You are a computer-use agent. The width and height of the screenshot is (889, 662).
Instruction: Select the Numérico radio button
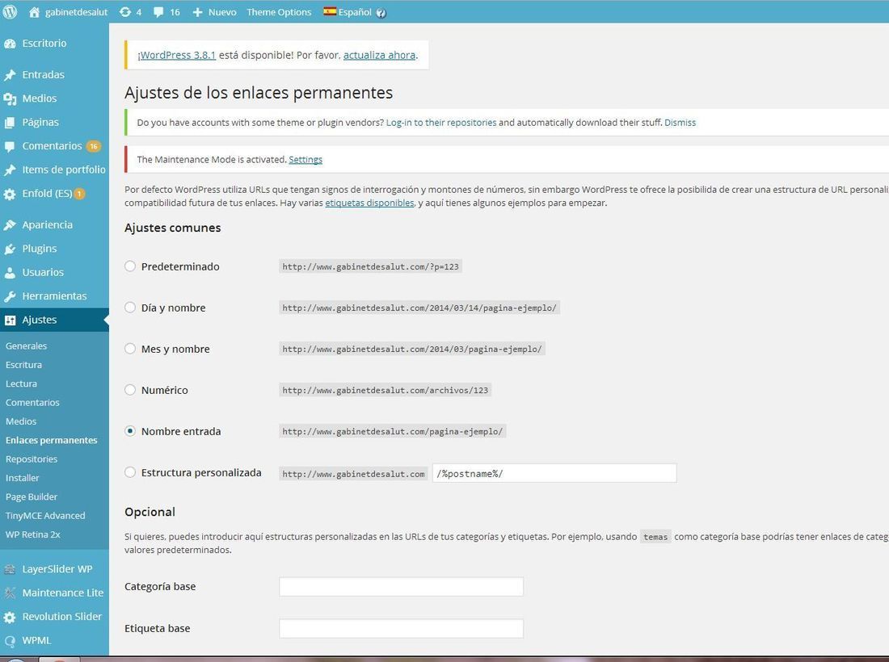130,390
